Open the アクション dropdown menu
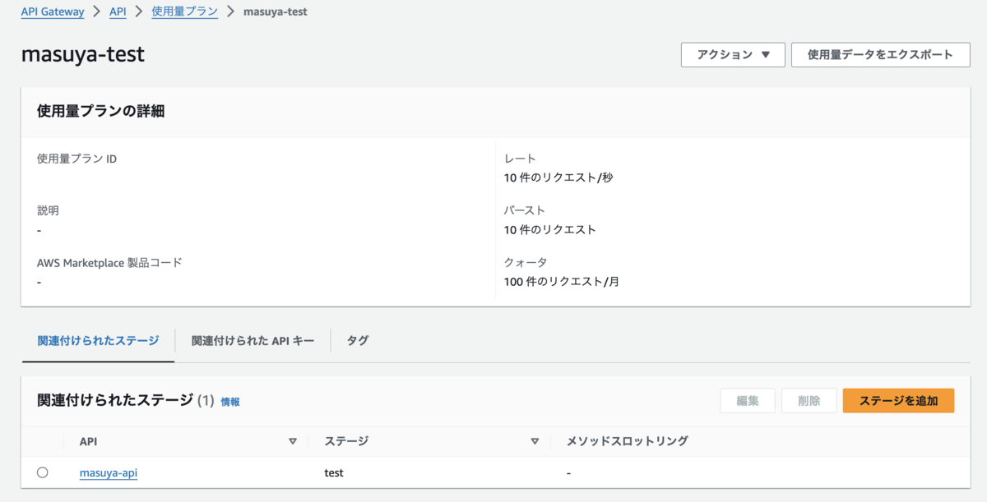The width and height of the screenshot is (987, 502). click(x=733, y=55)
